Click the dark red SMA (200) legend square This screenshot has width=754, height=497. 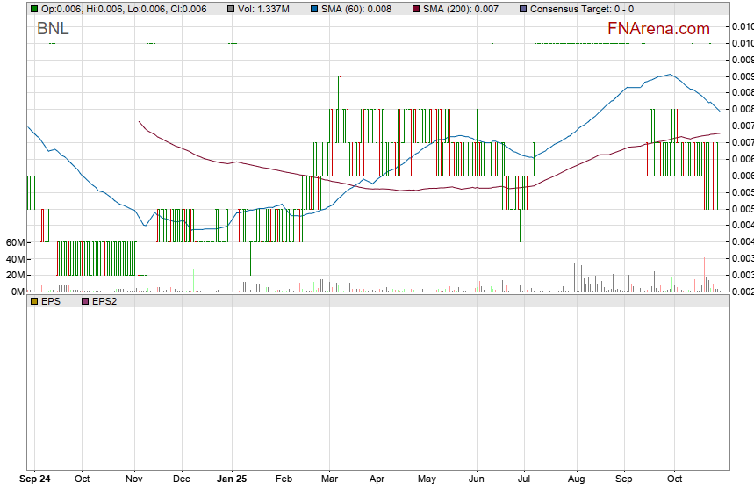pos(417,9)
